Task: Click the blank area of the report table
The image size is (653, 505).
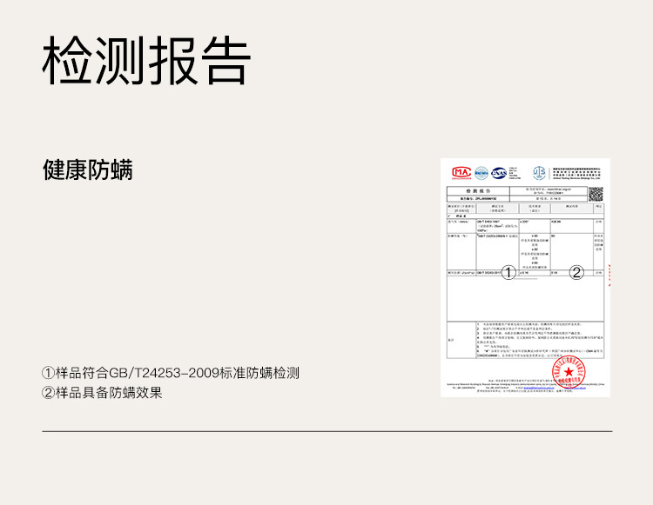Action: tap(525, 300)
